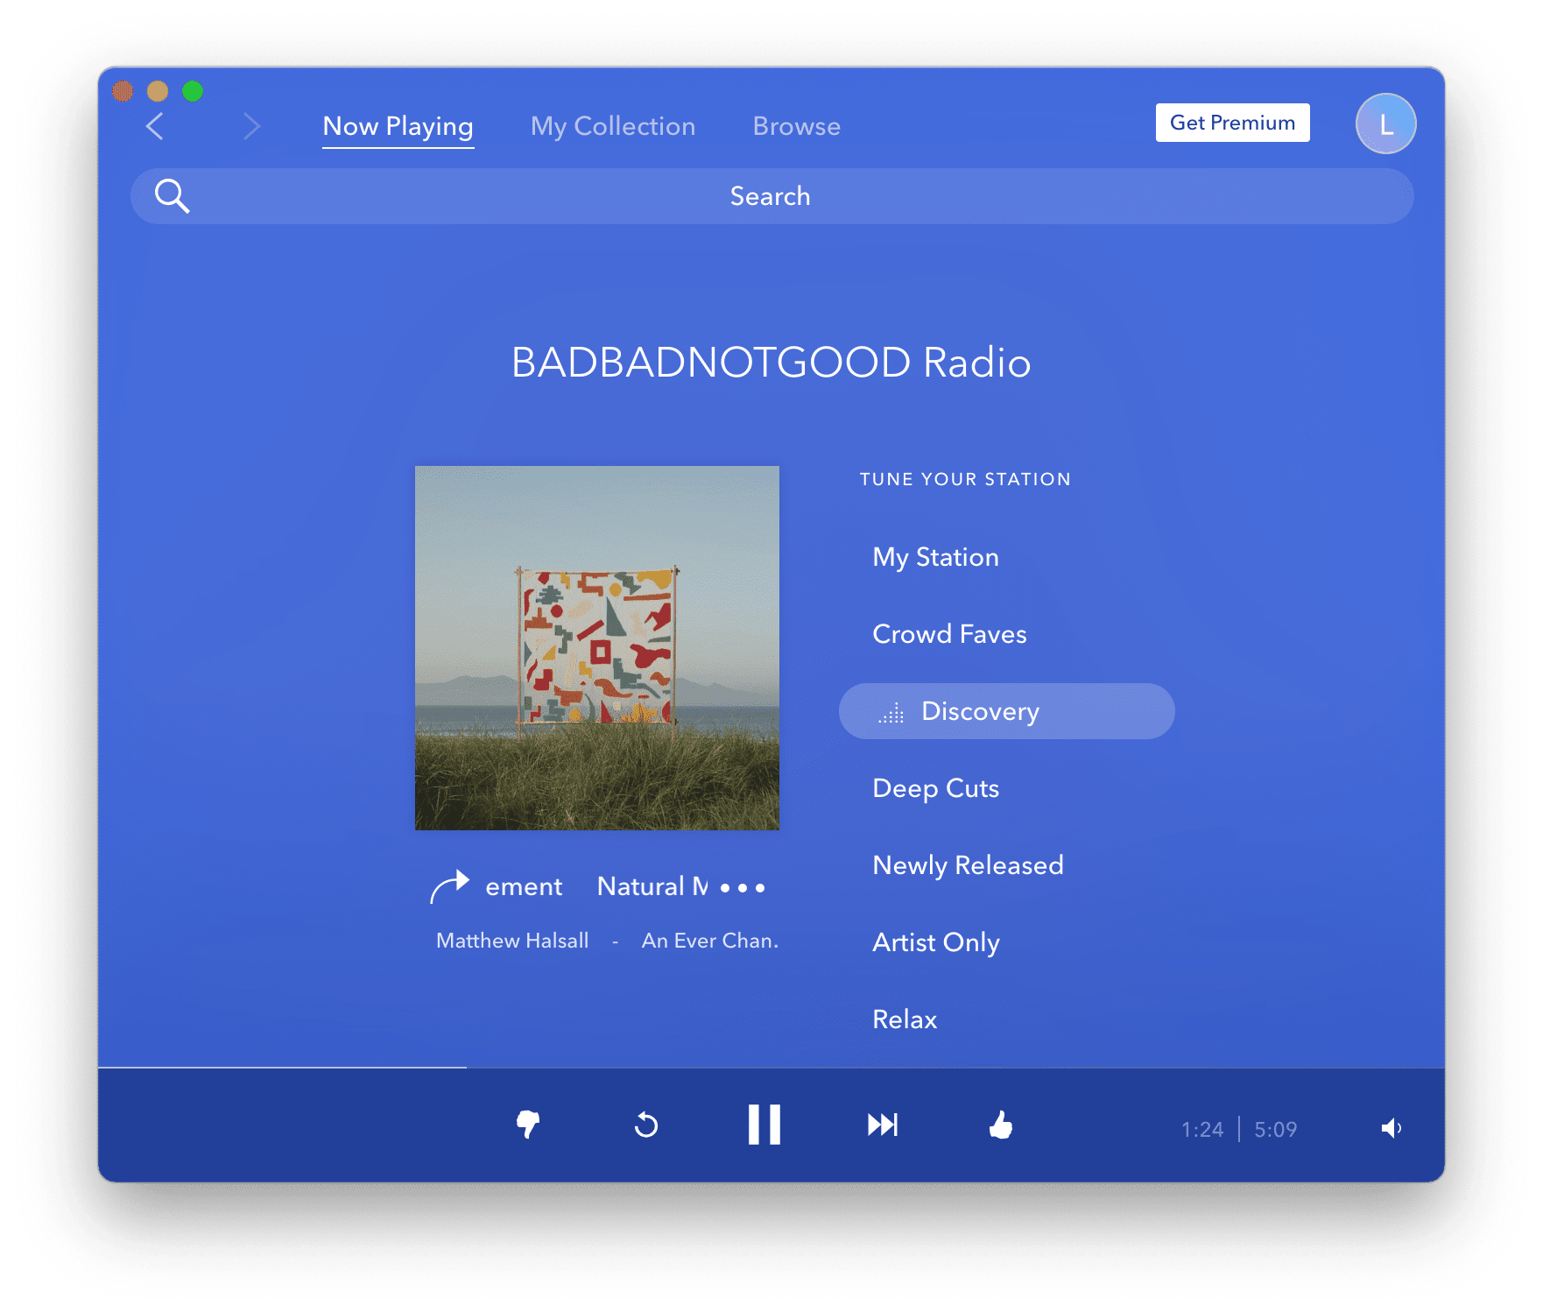
Task: Open the My Collection tab
Action: click(x=613, y=127)
